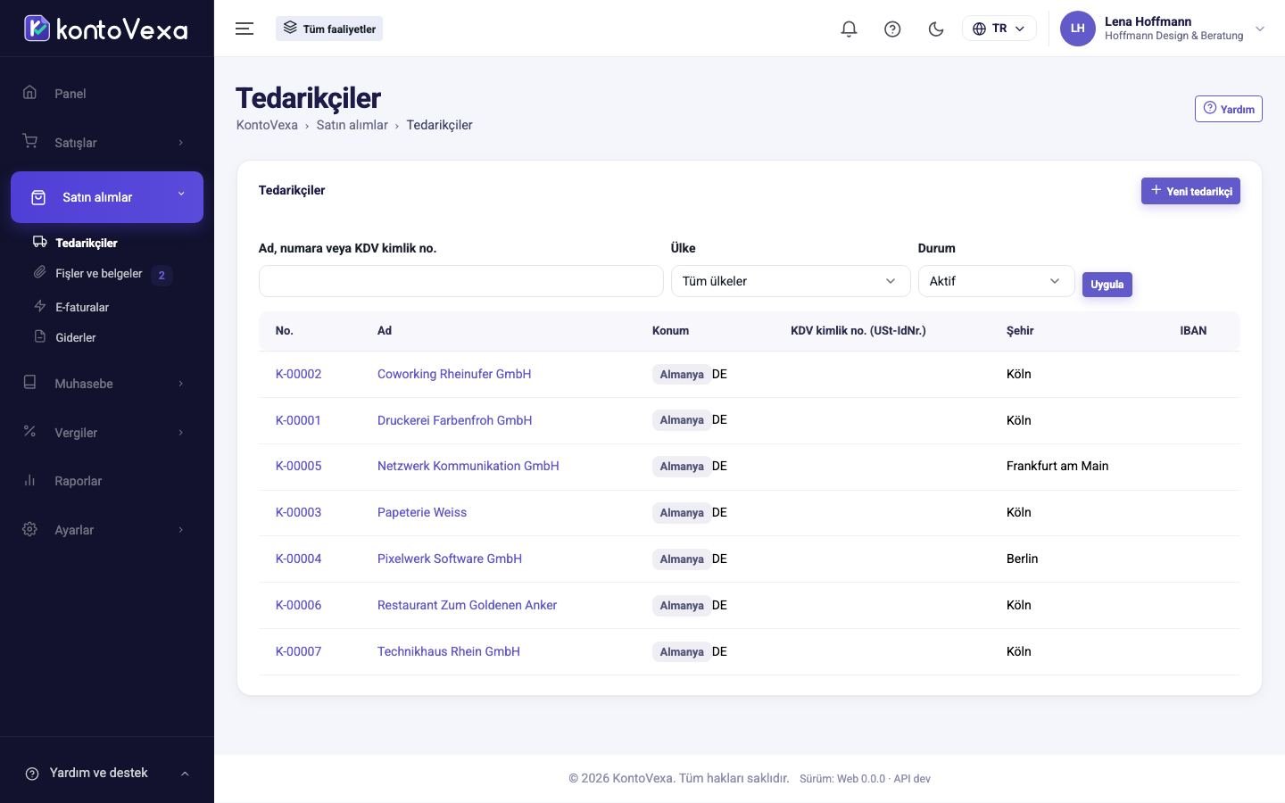
Task: Toggle dark mode moon icon
Action: click(x=936, y=29)
